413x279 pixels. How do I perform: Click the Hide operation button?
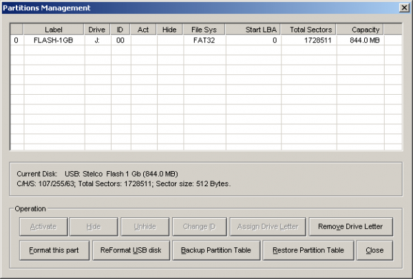94,226
